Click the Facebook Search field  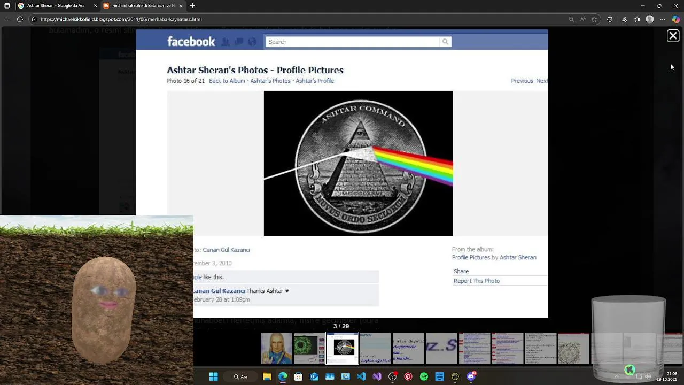(353, 42)
